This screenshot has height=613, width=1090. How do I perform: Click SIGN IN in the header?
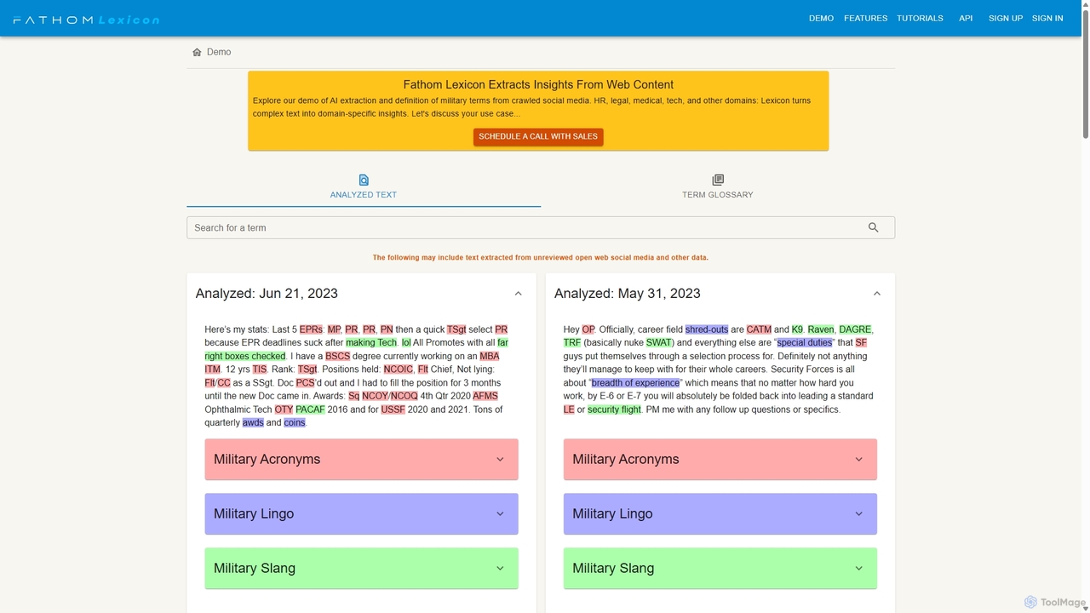1047,18
